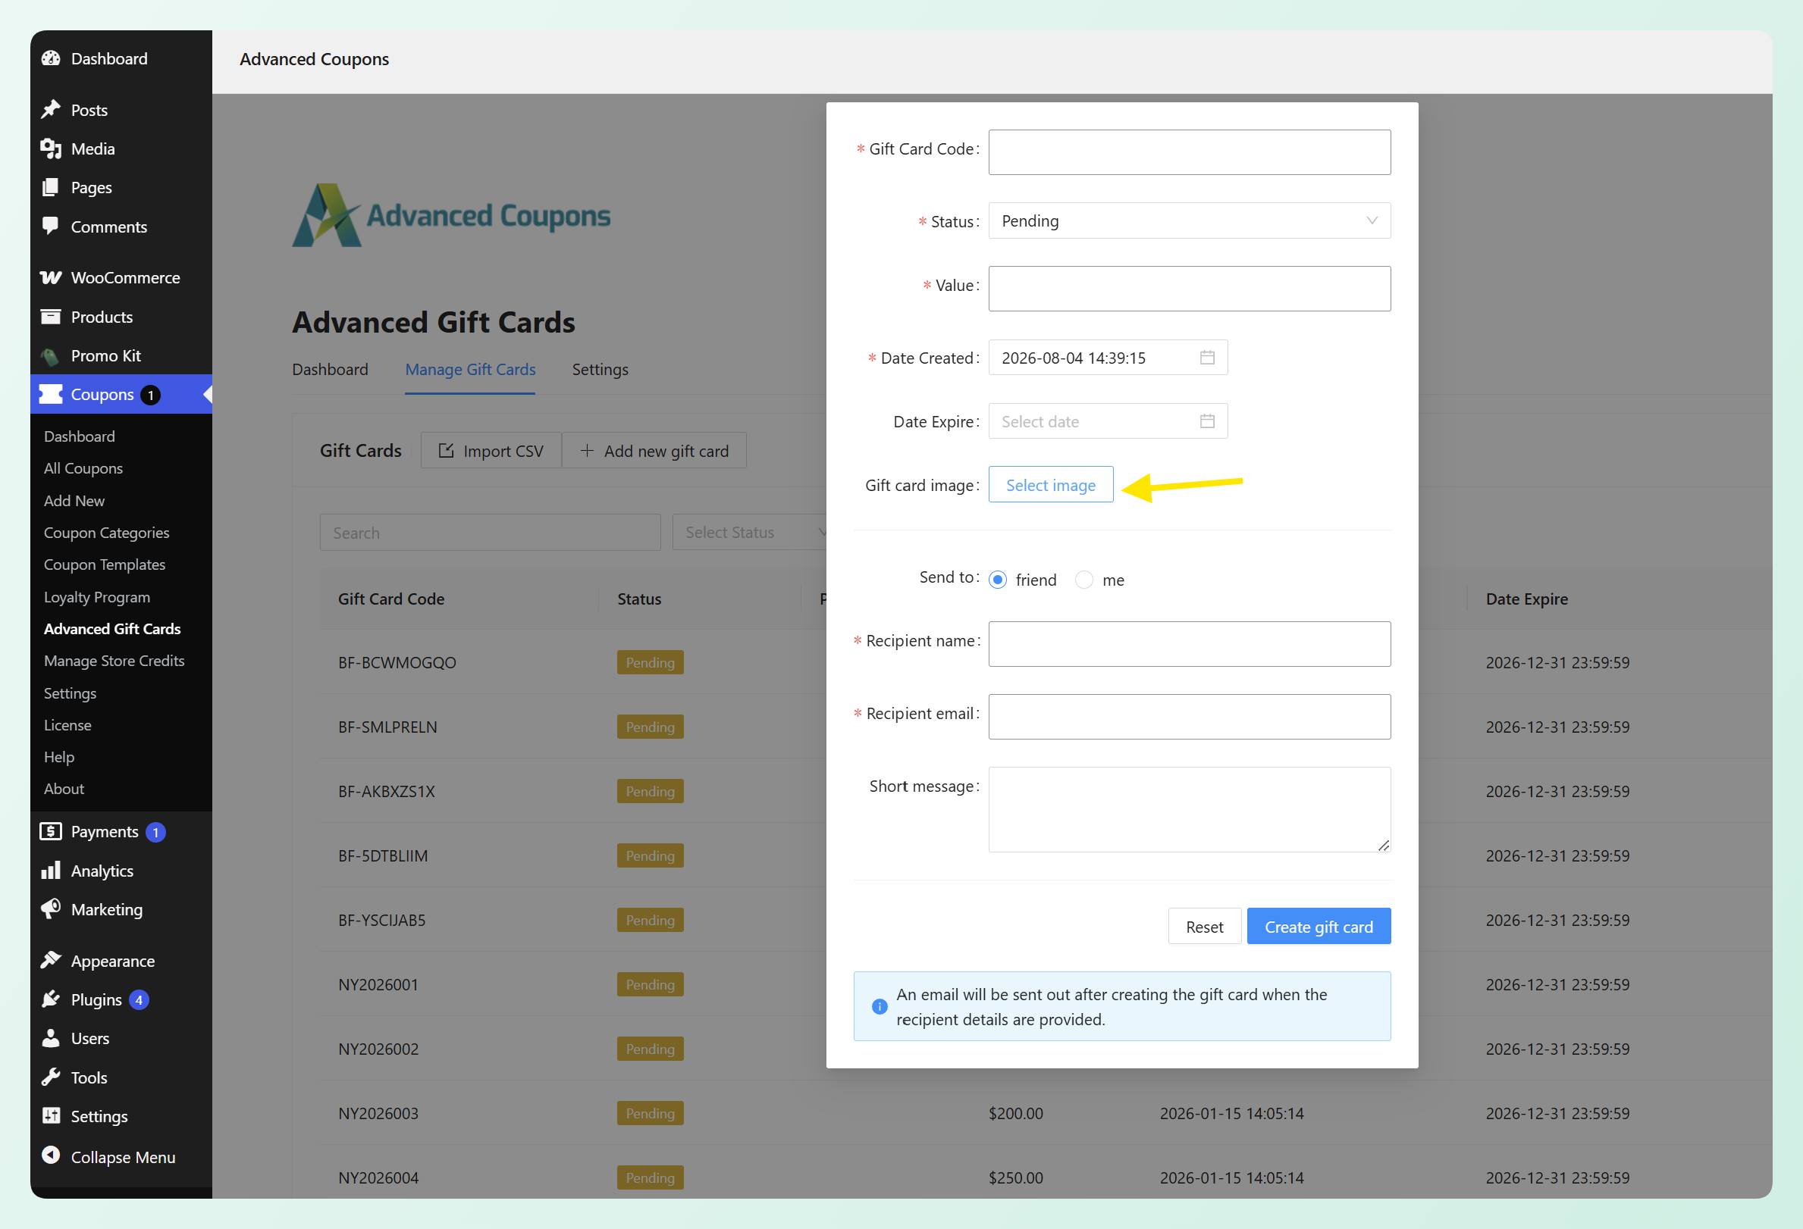The width and height of the screenshot is (1803, 1229).
Task: Click the Coupons notification badge
Action: [x=151, y=395]
